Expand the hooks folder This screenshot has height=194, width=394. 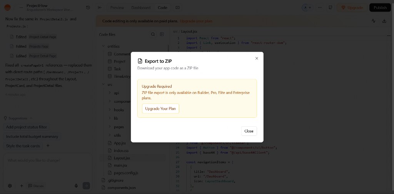pyautogui.click(x=118, y=110)
